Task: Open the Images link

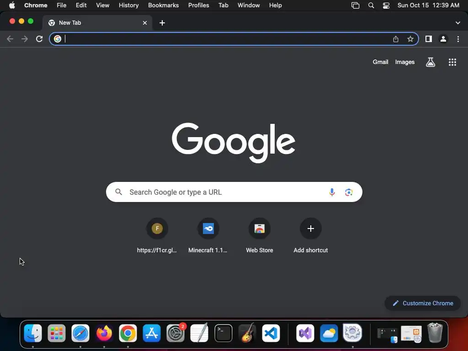Action: click(405, 62)
